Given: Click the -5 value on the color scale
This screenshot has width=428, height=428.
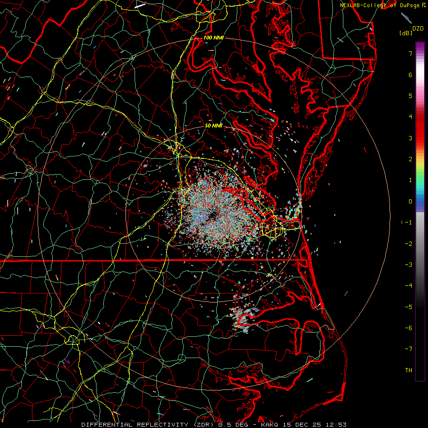Looking at the screenshot, I should point(409,307).
